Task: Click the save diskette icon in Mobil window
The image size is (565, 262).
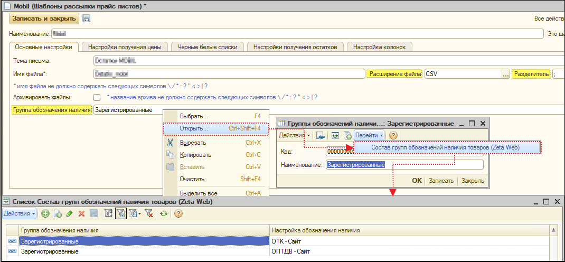Action: pyautogui.click(x=86, y=18)
